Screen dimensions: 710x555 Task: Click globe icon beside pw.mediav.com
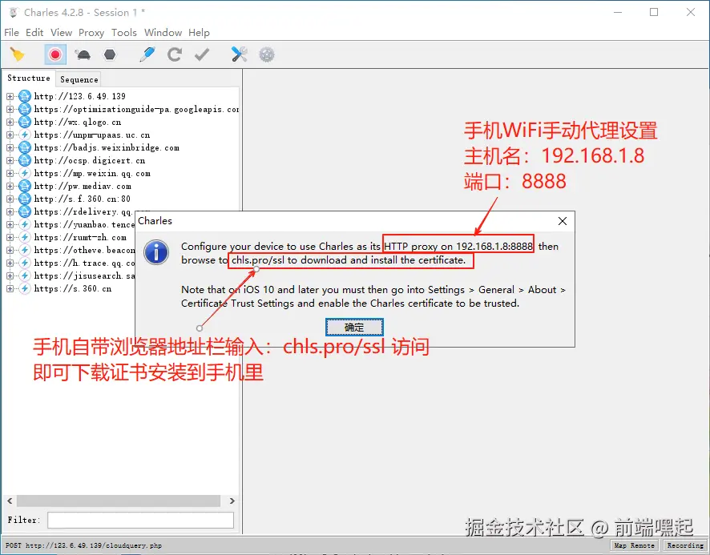click(25, 186)
